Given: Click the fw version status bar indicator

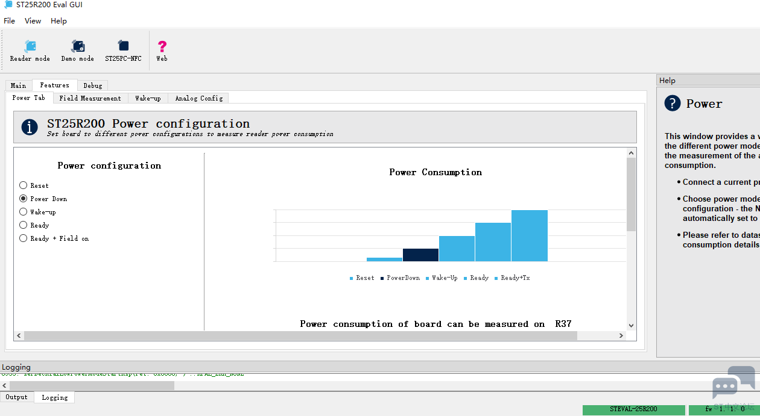Looking at the screenshot, I should coord(724,410).
